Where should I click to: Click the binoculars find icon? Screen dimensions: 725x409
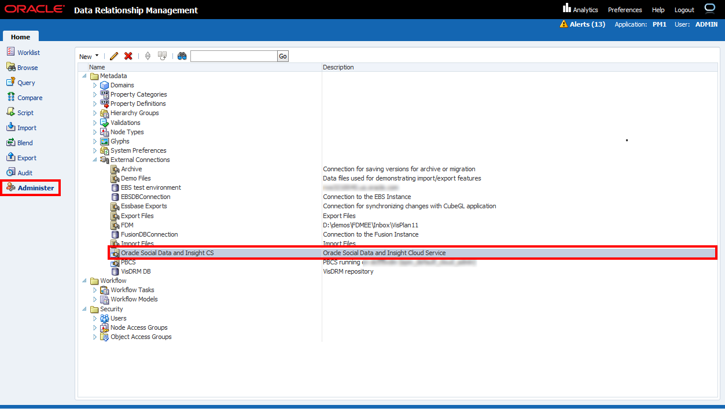tap(182, 56)
